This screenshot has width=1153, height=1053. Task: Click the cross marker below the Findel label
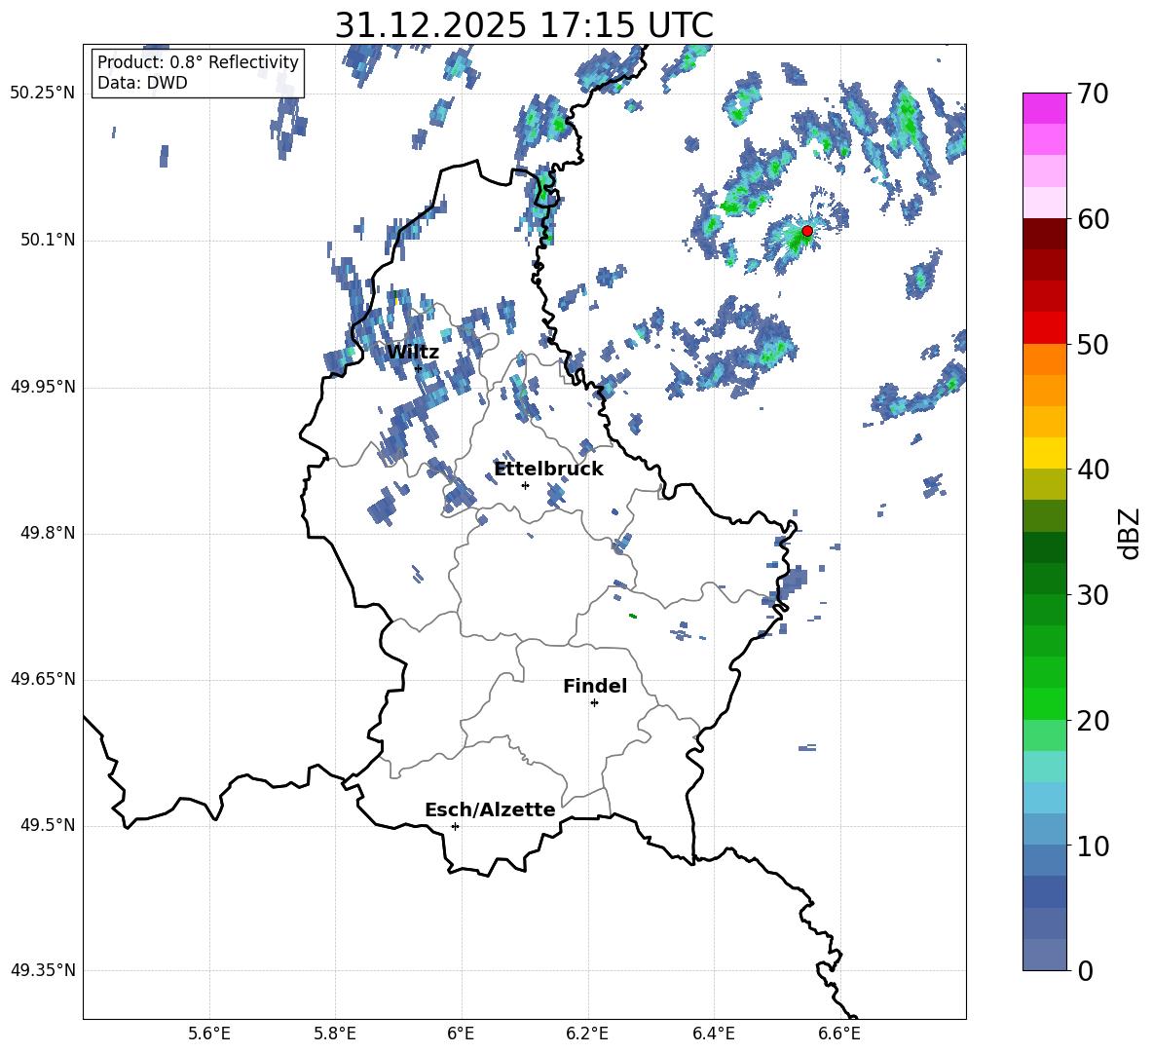[x=594, y=702]
